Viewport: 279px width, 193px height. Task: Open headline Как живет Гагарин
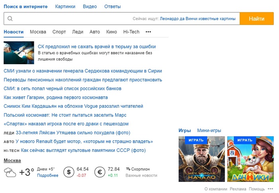tap(56, 97)
